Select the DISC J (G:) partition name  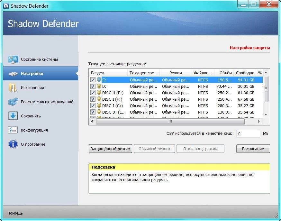[113, 106]
